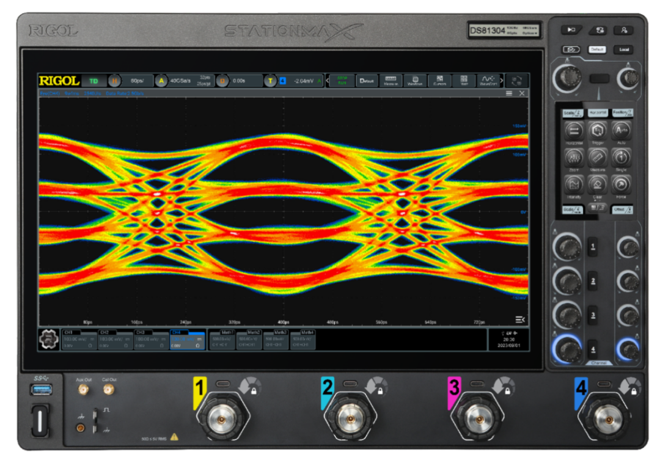Tap the USB SS port
660x463 pixels.
tap(41, 390)
